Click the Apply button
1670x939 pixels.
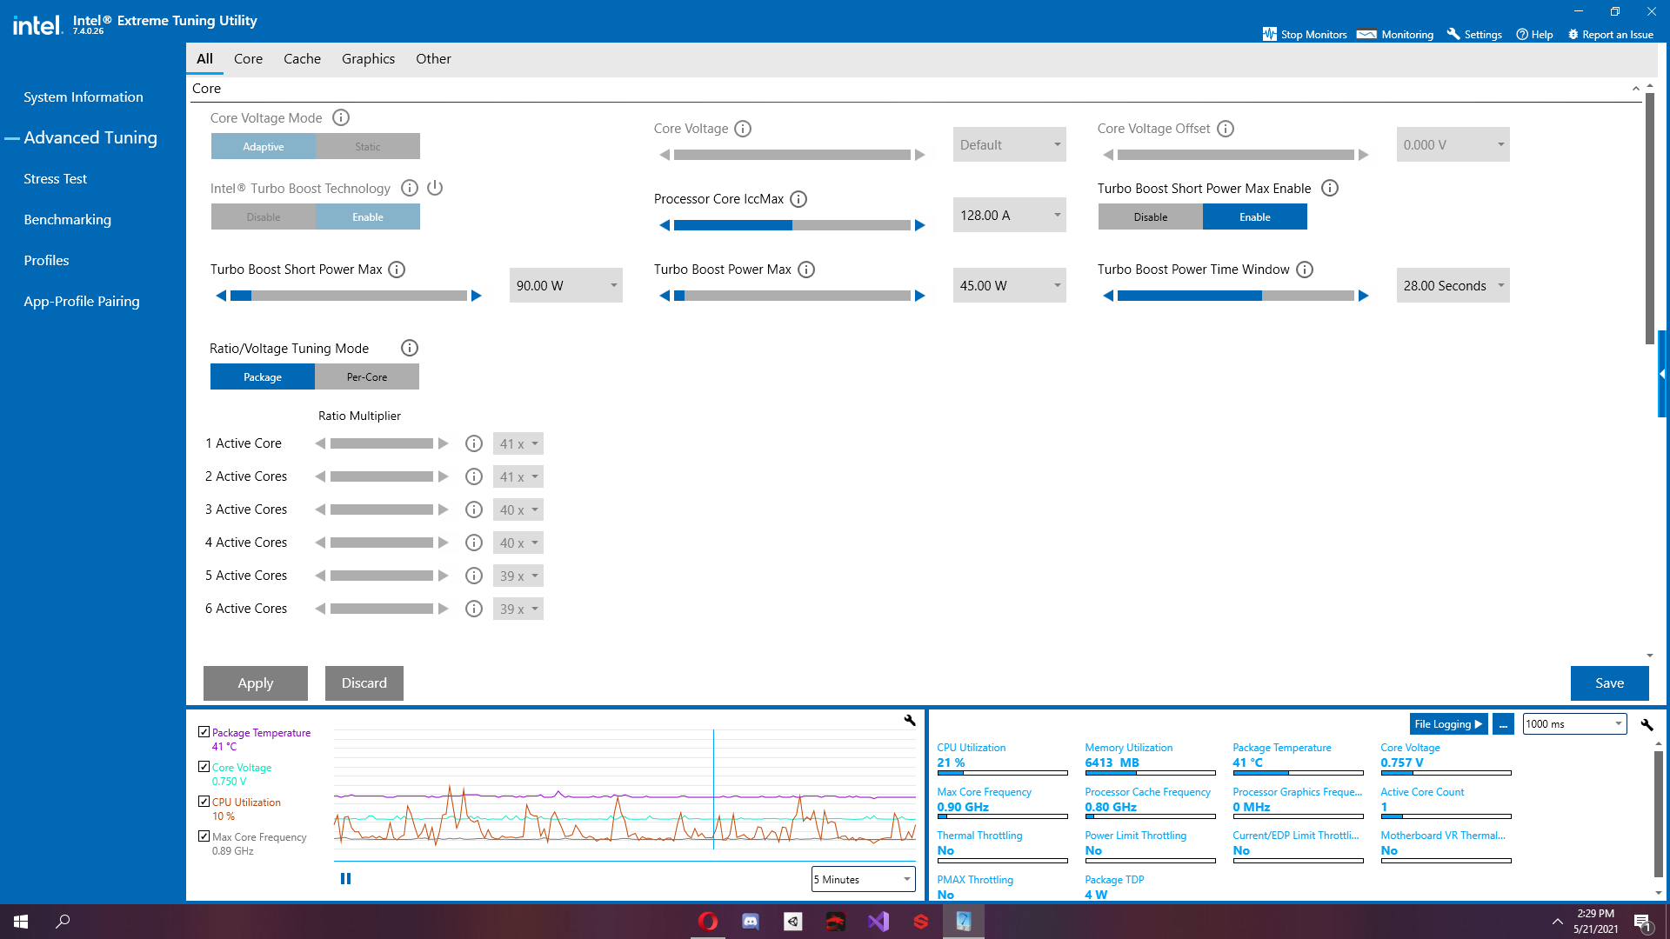click(256, 683)
